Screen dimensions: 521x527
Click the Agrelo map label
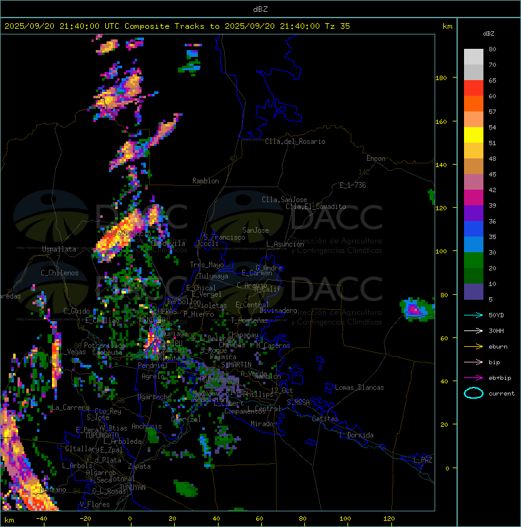point(153,376)
